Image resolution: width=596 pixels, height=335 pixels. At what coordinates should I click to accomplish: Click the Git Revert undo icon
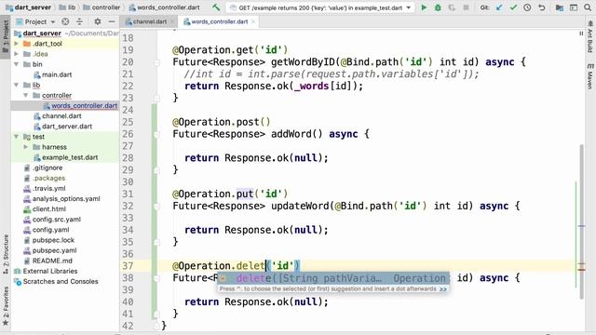click(542, 7)
